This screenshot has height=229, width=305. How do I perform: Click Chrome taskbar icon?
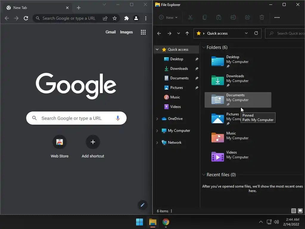(x=166, y=222)
